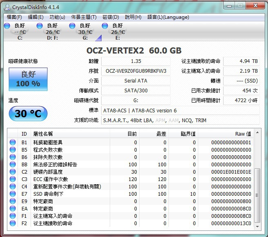This screenshot has width=268, height=237.
Task: Click the 良好 100 % health status button
Action: tap(28, 79)
